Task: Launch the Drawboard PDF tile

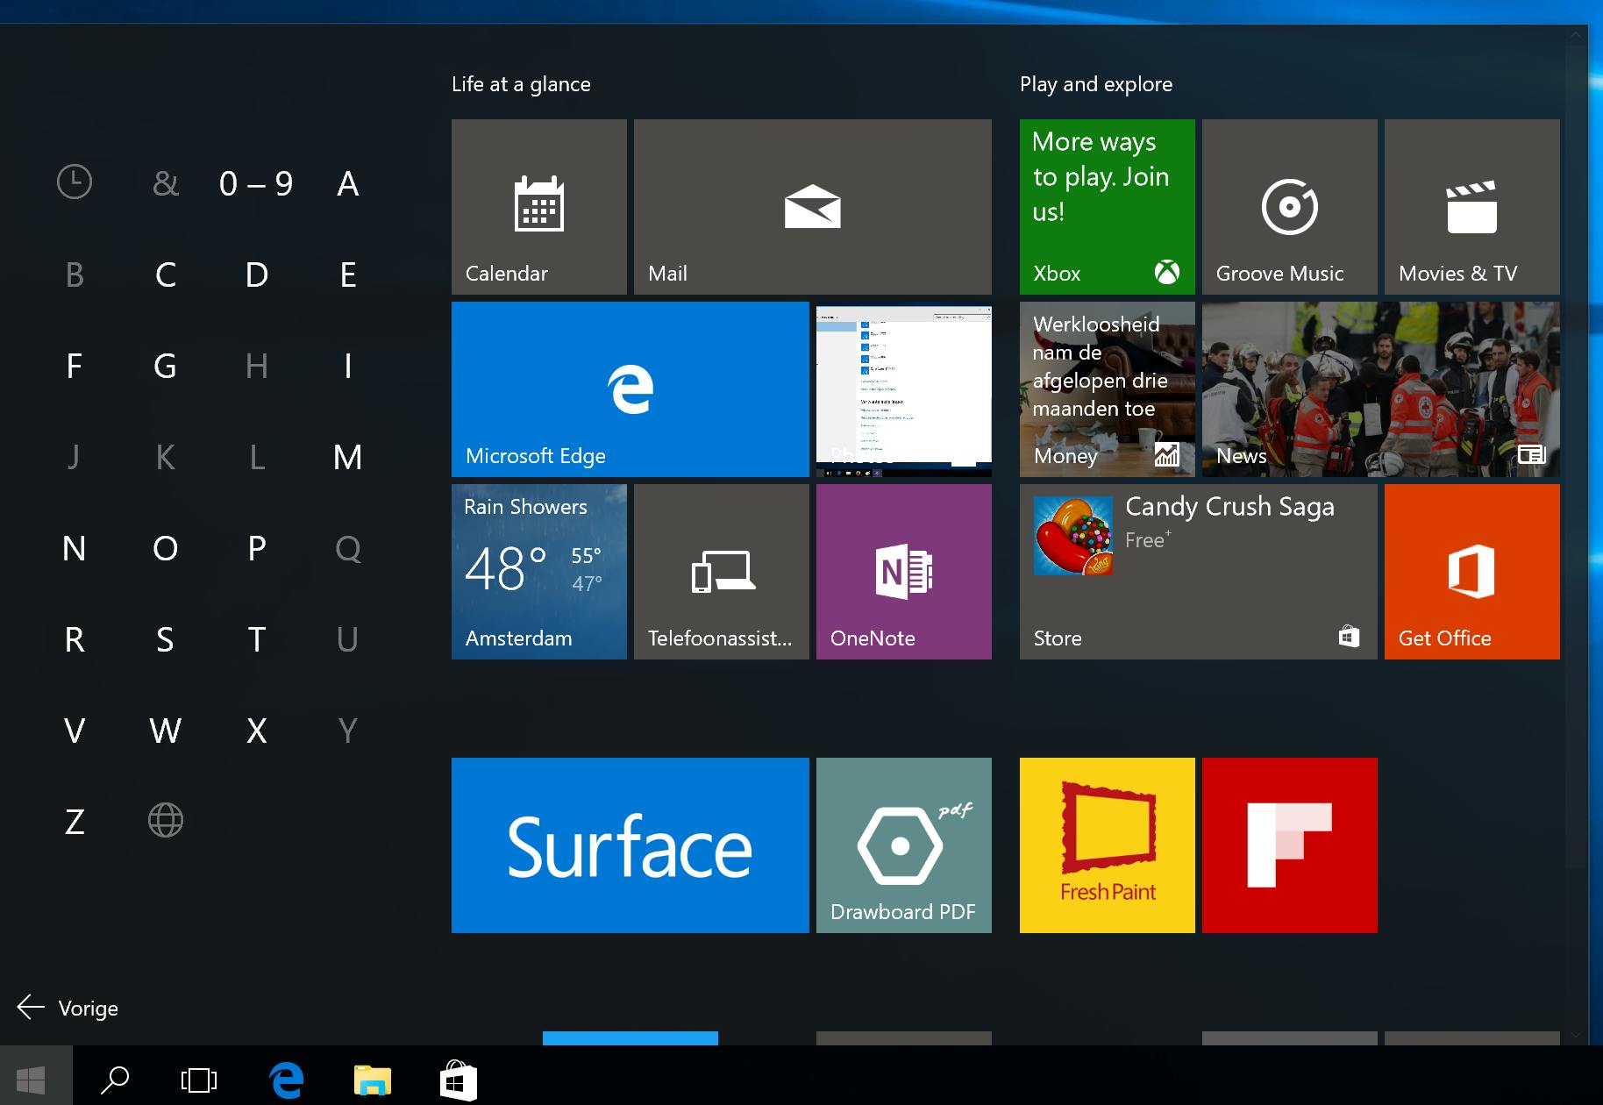Action: (x=904, y=845)
